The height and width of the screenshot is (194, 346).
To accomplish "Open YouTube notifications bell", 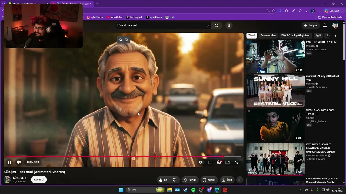I will coord(325,26).
